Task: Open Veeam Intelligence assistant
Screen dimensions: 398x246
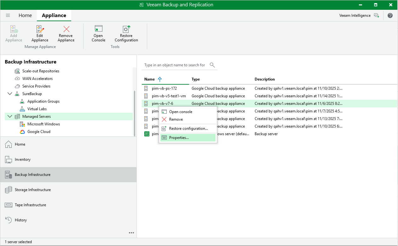Action: 359,15
